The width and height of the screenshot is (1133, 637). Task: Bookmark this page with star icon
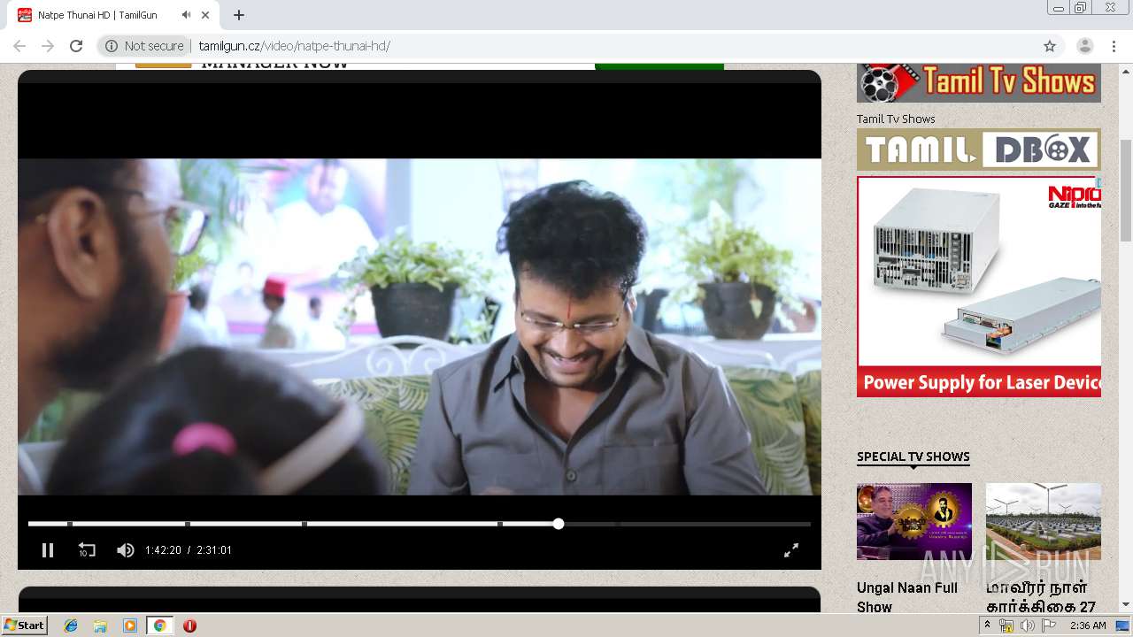coord(1050,46)
